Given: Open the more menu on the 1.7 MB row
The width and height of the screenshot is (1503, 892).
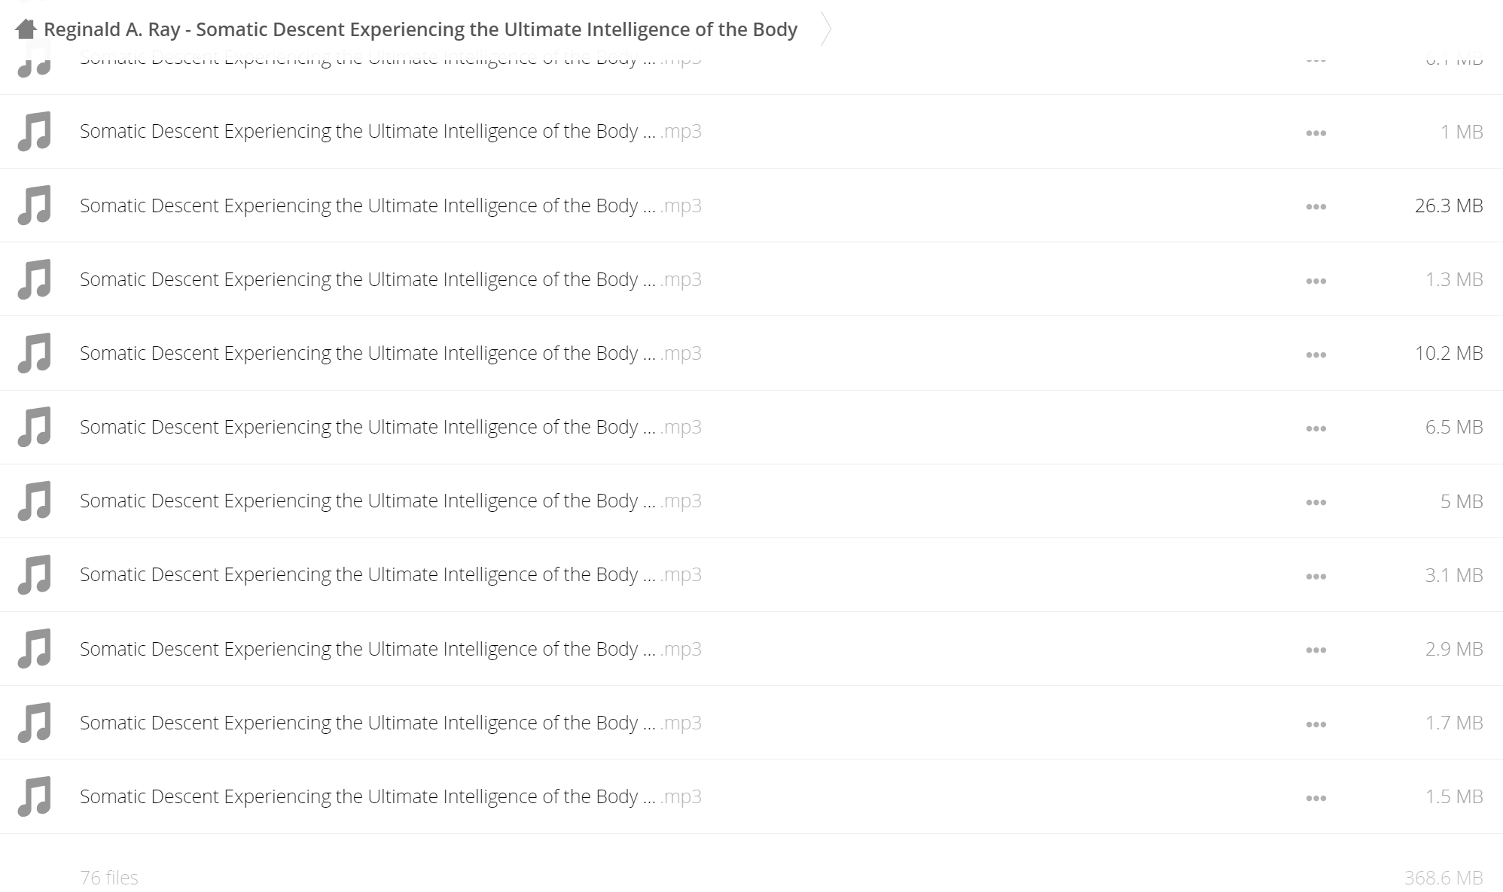Looking at the screenshot, I should coord(1316,724).
